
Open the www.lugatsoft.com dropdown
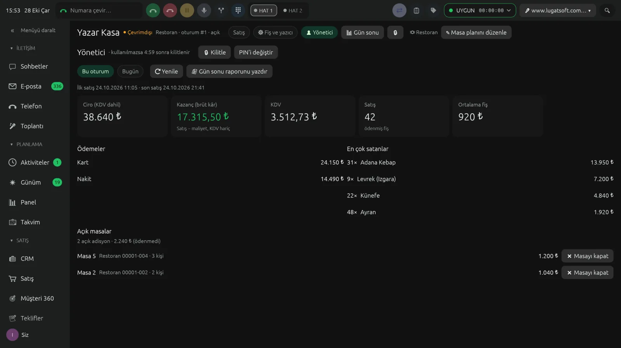[558, 10]
